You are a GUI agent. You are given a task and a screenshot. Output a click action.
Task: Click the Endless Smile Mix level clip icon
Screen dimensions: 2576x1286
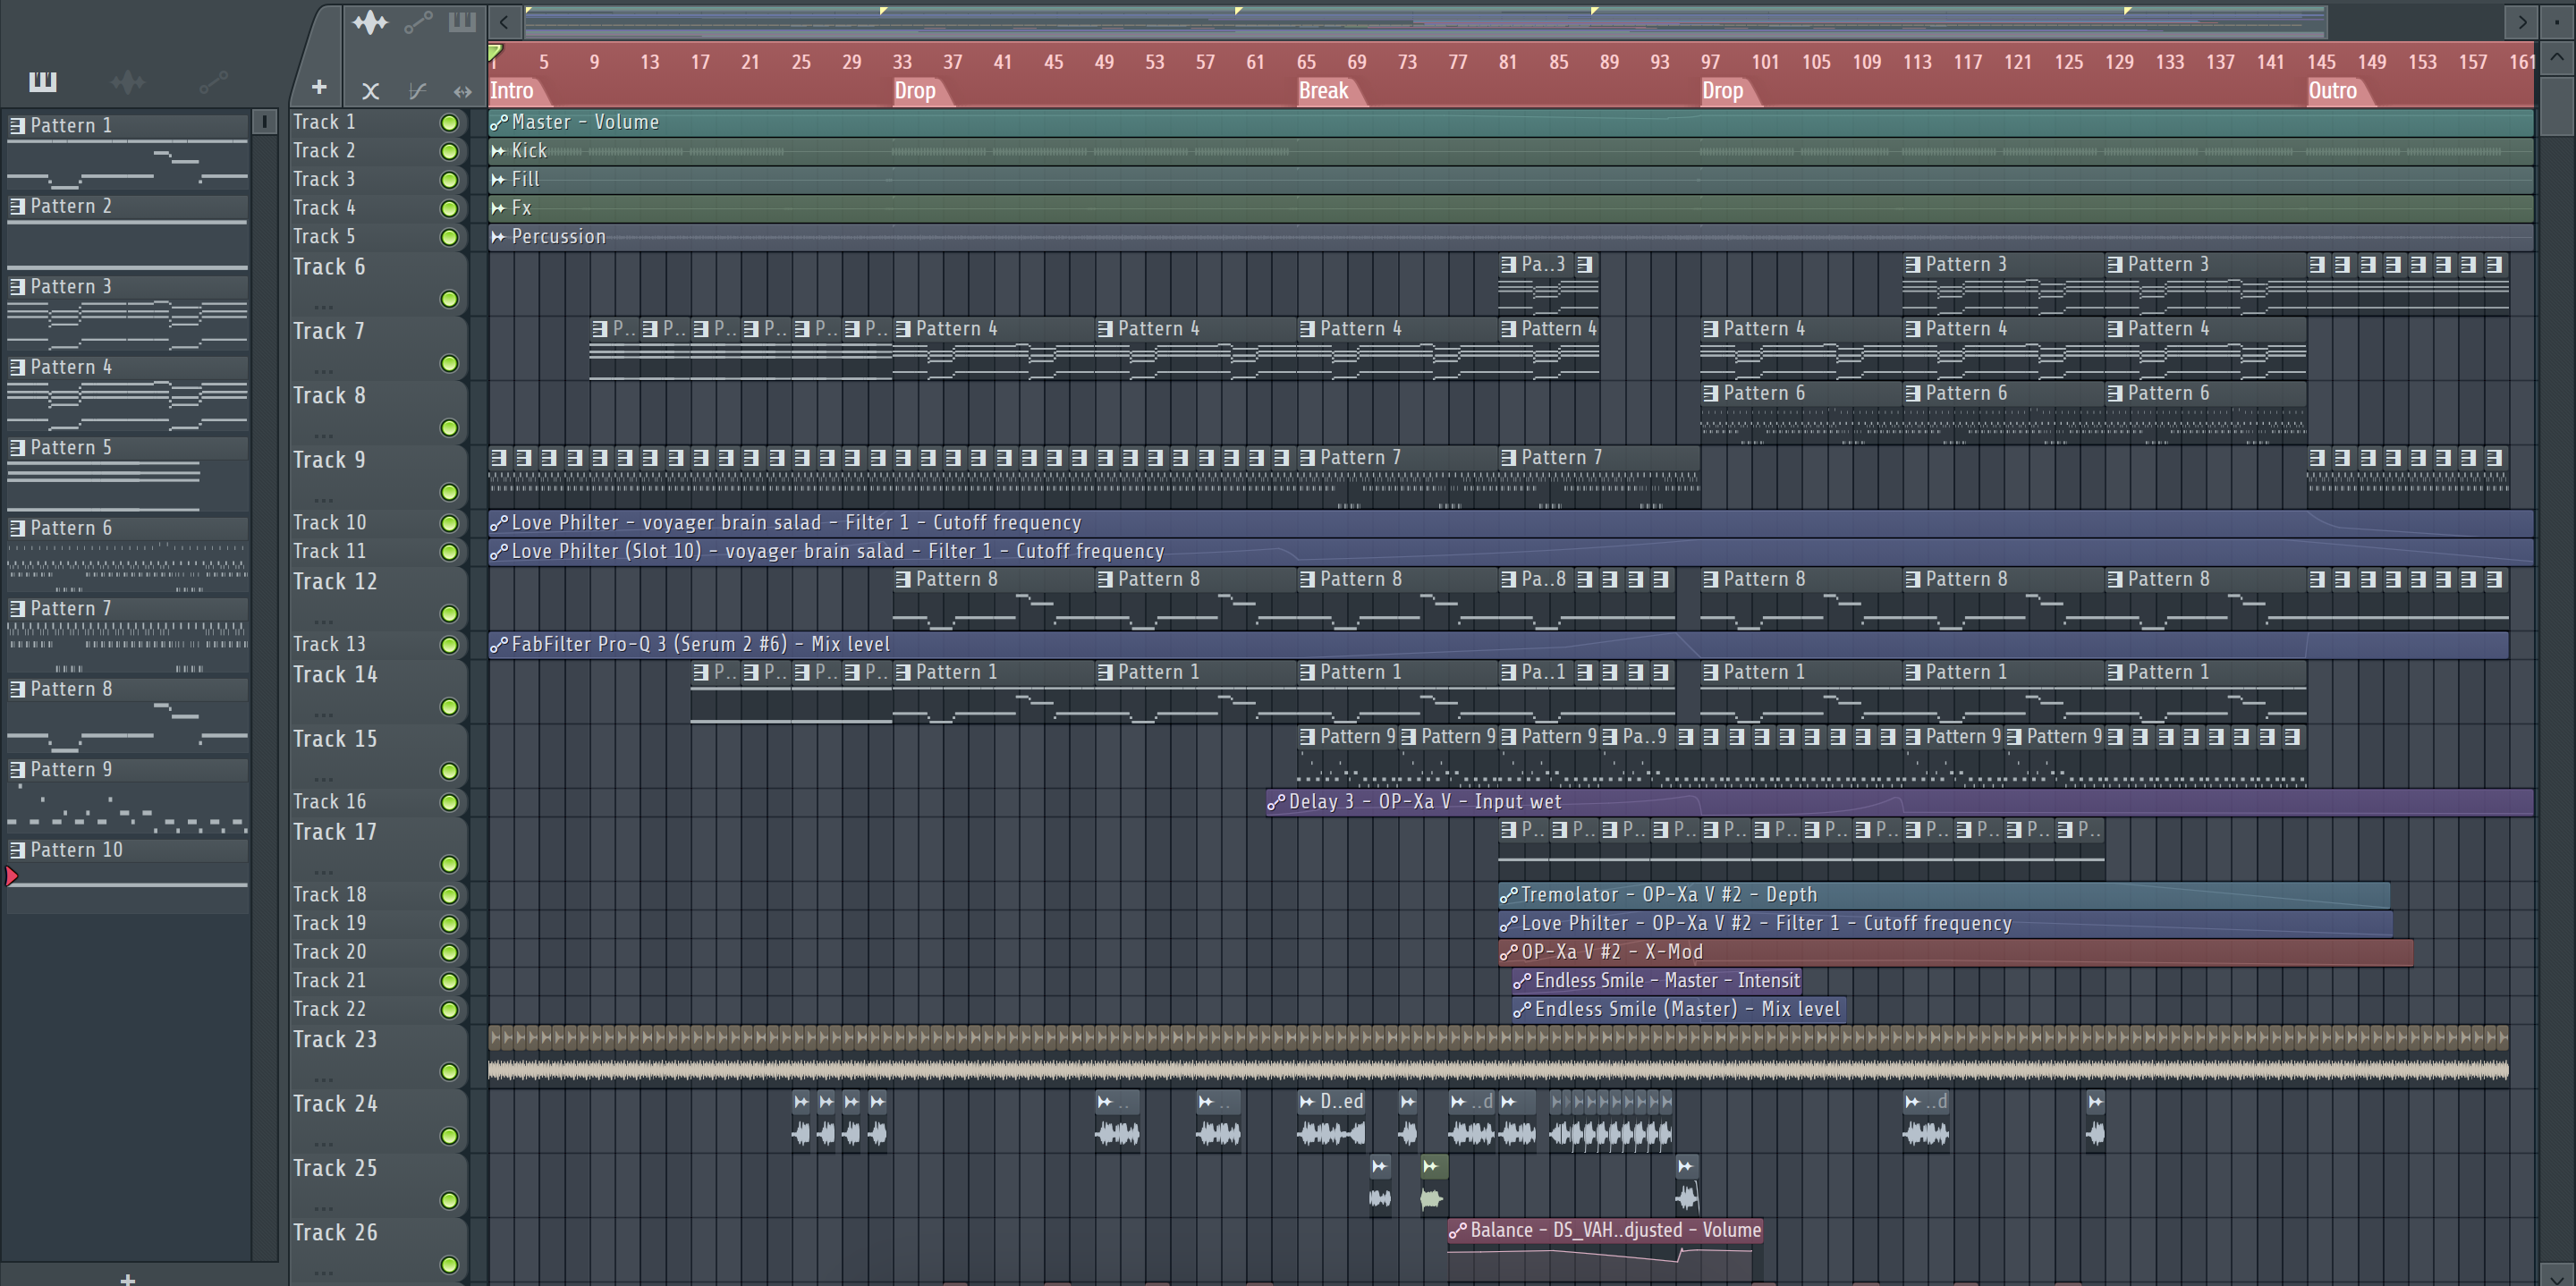point(1522,1010)
